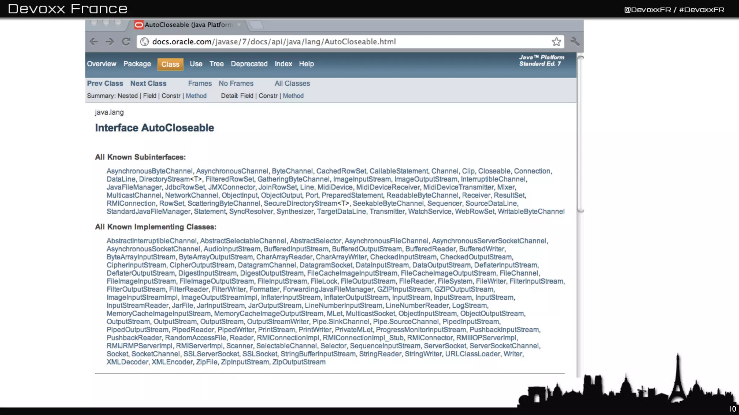
Task: Click the globe site info icon
Action: pos(144,42)
